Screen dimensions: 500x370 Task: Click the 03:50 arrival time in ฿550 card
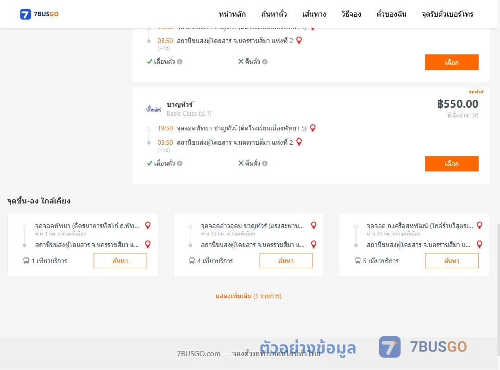pyautogui.click(x=165, y=142)
